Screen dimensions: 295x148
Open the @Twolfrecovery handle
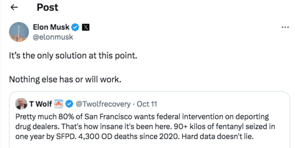pyautogui.click(x=103, y=104)
